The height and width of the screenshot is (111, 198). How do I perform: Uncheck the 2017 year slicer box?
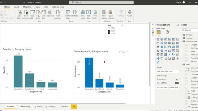[109, 31]
